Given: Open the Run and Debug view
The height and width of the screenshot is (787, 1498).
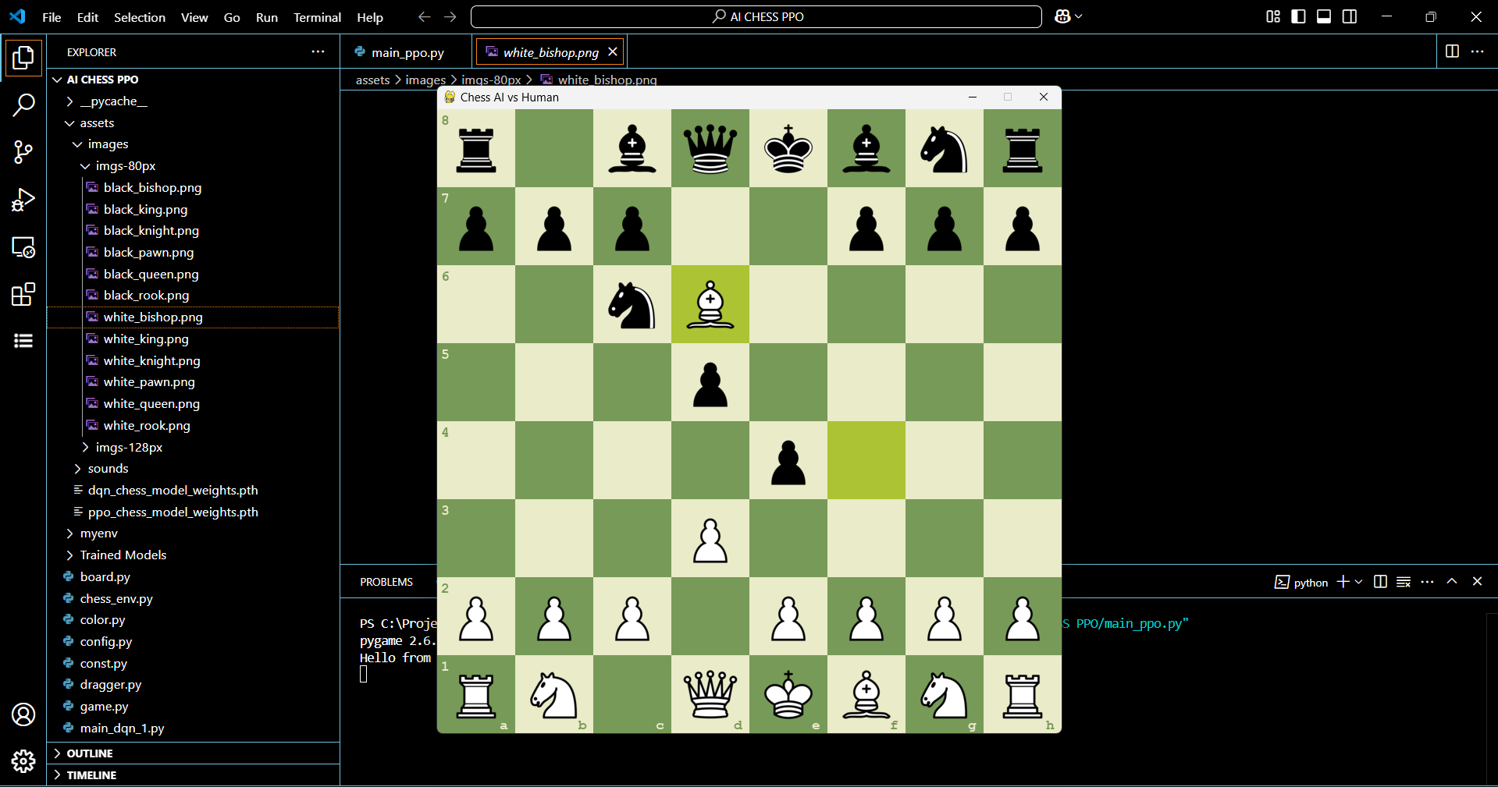Looking at the screenshot, I should click(23, 200).
